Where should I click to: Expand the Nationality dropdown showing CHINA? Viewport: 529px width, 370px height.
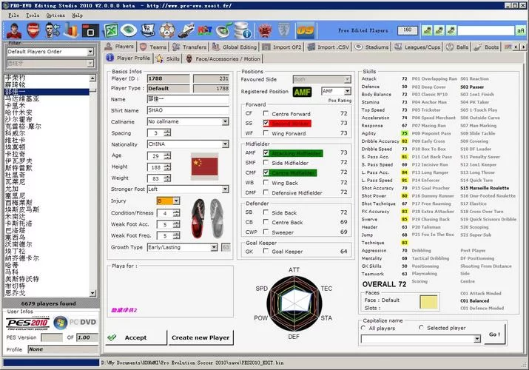pos(215,144)
